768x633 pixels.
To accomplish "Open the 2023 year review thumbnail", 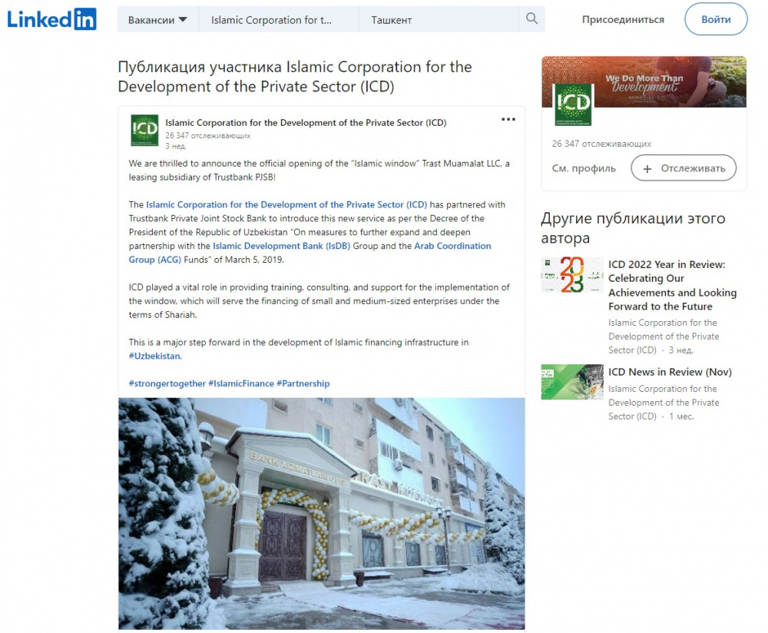I will pos(572,274).
